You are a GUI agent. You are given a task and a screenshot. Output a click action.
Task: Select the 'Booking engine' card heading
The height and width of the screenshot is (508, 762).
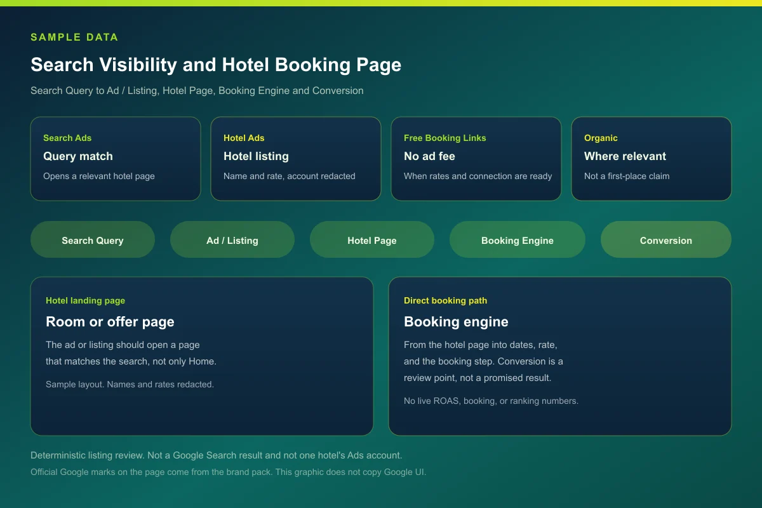[x=456, y=322]
